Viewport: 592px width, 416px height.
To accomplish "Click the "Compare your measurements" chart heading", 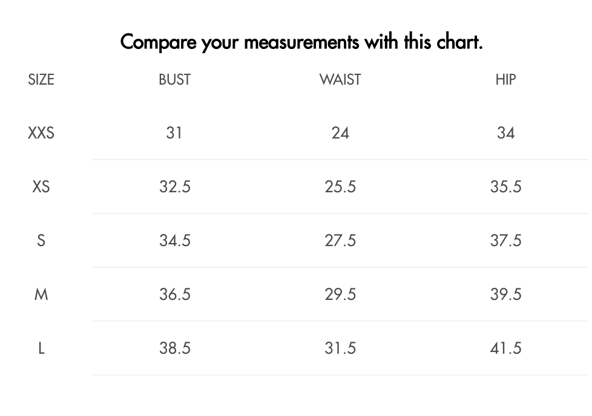I will coord(301,42).
